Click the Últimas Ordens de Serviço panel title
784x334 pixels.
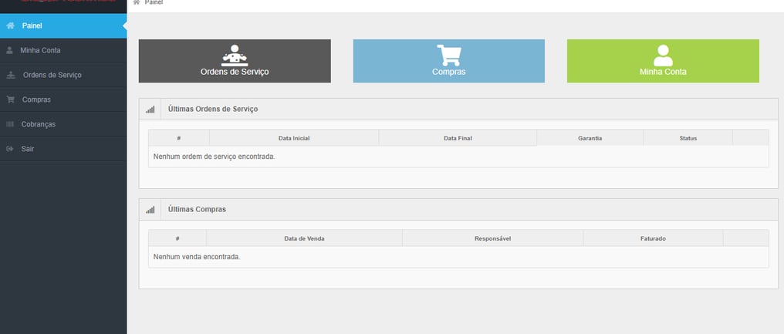(213, 109)
